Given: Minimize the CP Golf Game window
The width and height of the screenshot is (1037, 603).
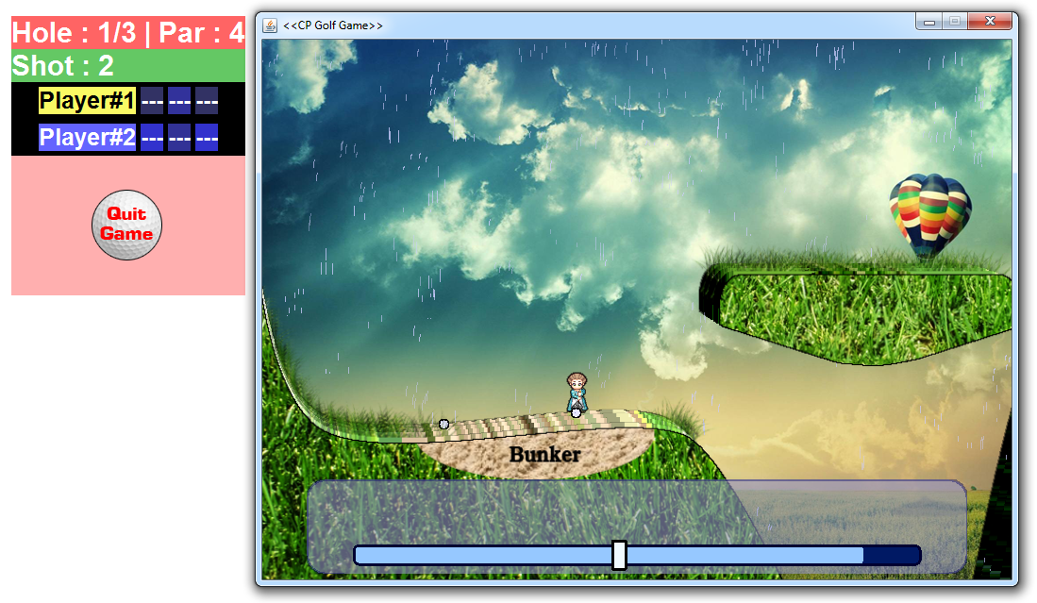Looking at the screenshot, I should 929,22.
